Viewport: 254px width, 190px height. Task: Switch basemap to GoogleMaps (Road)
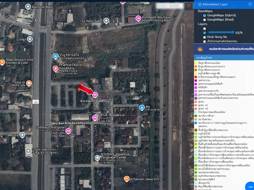tap(204, 20)
